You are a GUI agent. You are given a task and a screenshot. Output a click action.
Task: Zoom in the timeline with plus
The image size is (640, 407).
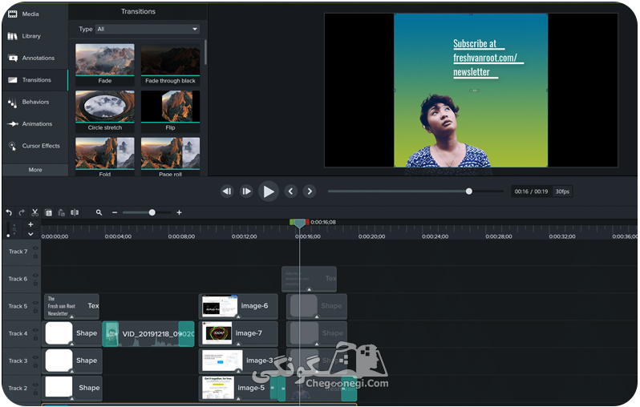point(179,212)
